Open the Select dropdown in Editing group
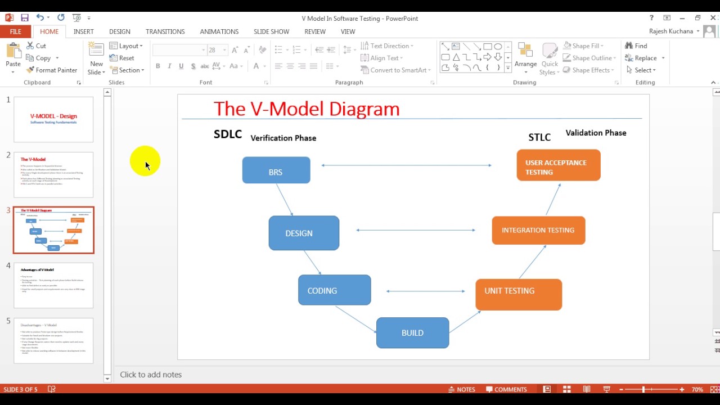This screenshot has height=405, width=720. pos(641,70)
